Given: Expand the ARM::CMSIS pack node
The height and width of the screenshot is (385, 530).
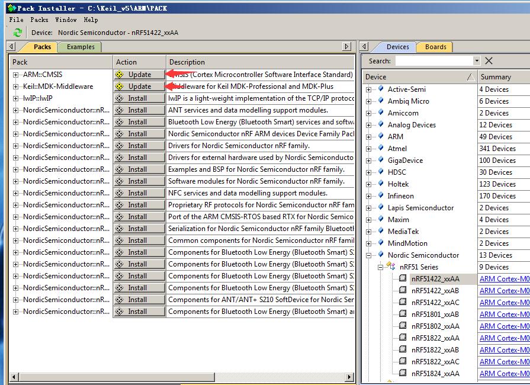Looking at the screenshot, I should tap(15, 75).
